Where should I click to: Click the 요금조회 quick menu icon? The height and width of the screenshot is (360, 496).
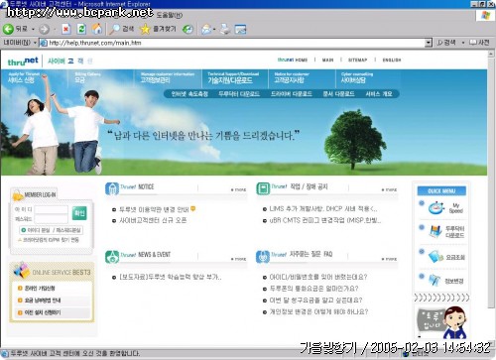435,257
